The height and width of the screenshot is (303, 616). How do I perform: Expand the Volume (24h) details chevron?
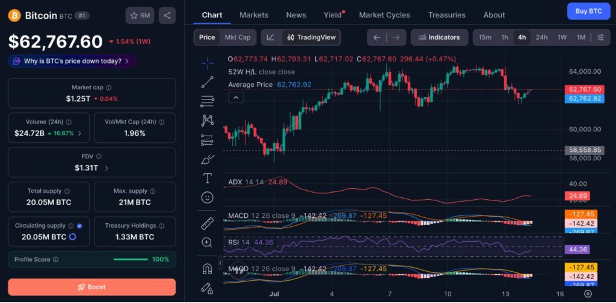click(80, 133)
